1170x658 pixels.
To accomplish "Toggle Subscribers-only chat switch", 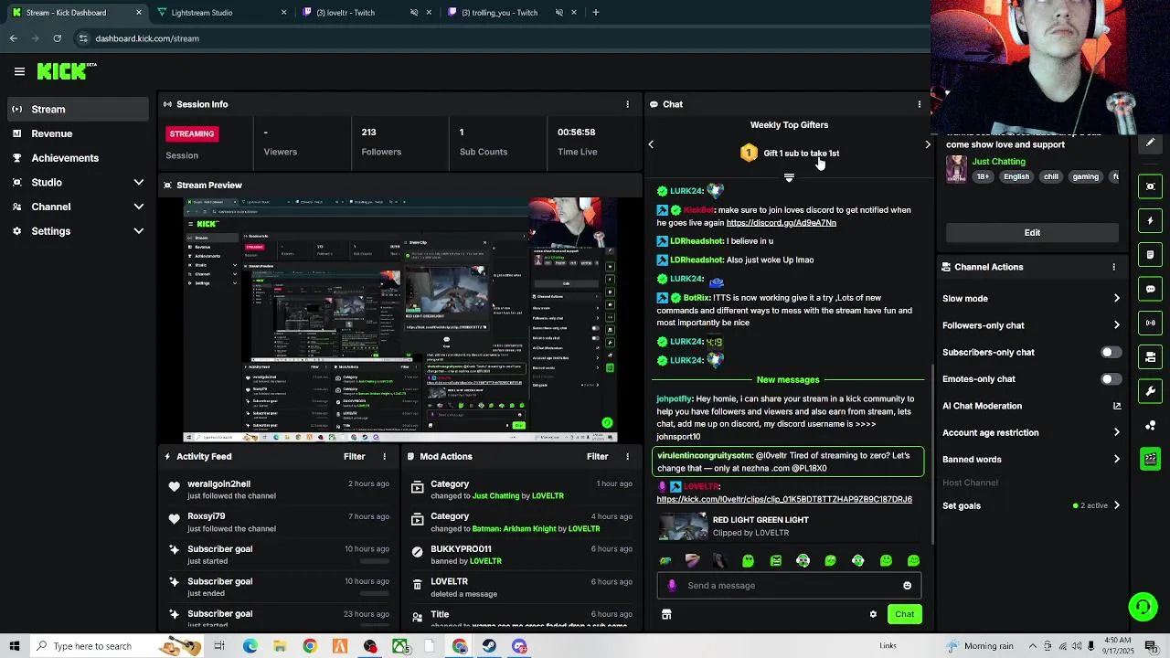I will pyautogui.click(x=1111, y=352).
